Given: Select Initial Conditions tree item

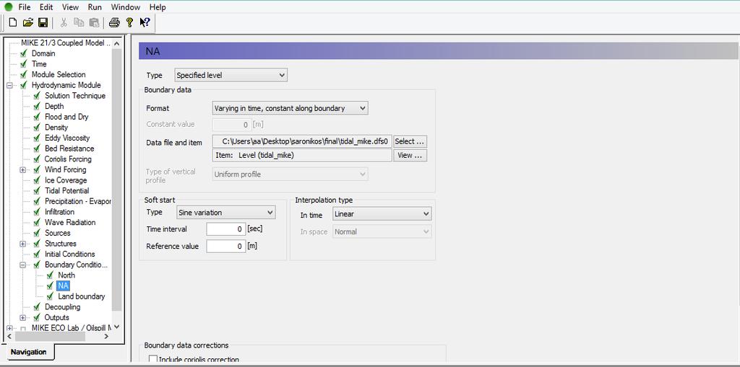Looking at the screenshot, I should pos(70,254).
